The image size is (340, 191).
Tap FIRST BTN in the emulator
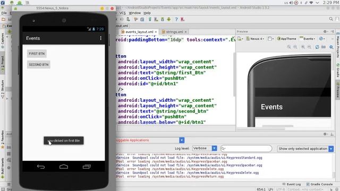[37, 54]
